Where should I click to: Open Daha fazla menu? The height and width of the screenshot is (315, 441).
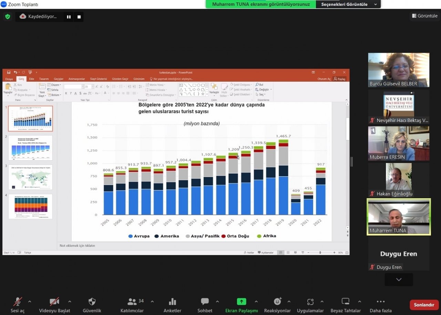coord(380,302)
